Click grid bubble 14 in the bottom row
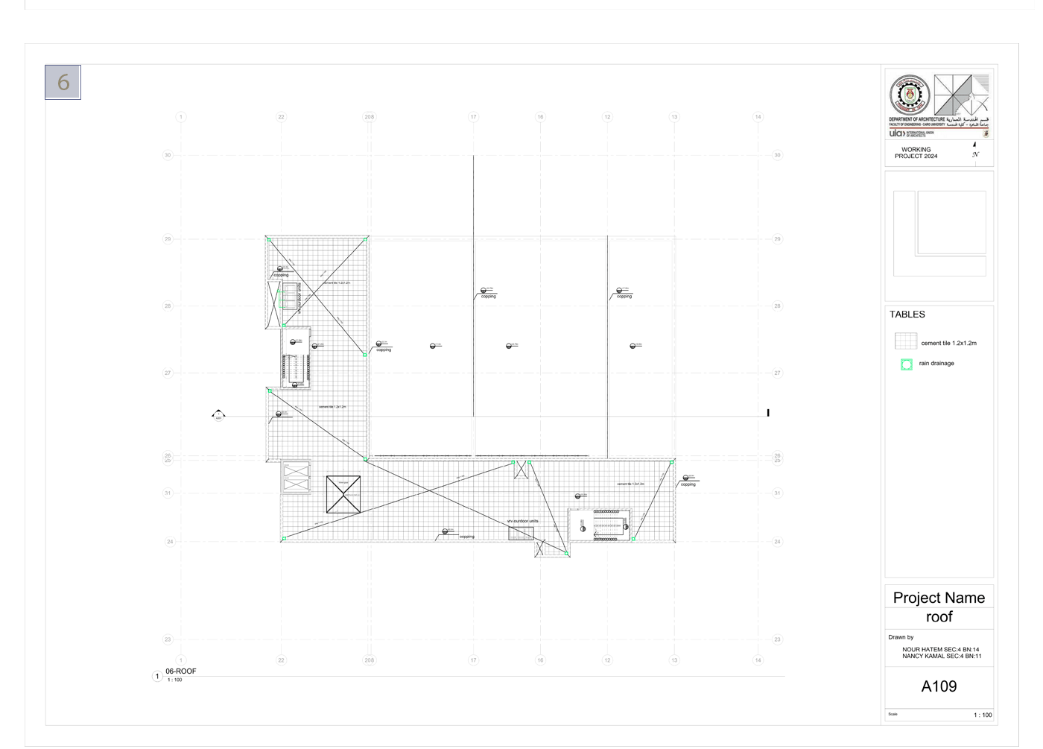 click(x=758, y=660)
